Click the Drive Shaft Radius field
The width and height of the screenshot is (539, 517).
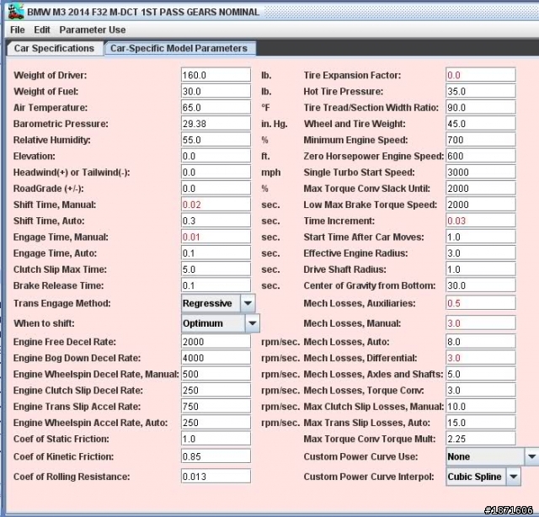coord(481,269)
